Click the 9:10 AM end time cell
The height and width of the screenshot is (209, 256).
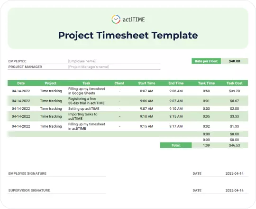176,109
